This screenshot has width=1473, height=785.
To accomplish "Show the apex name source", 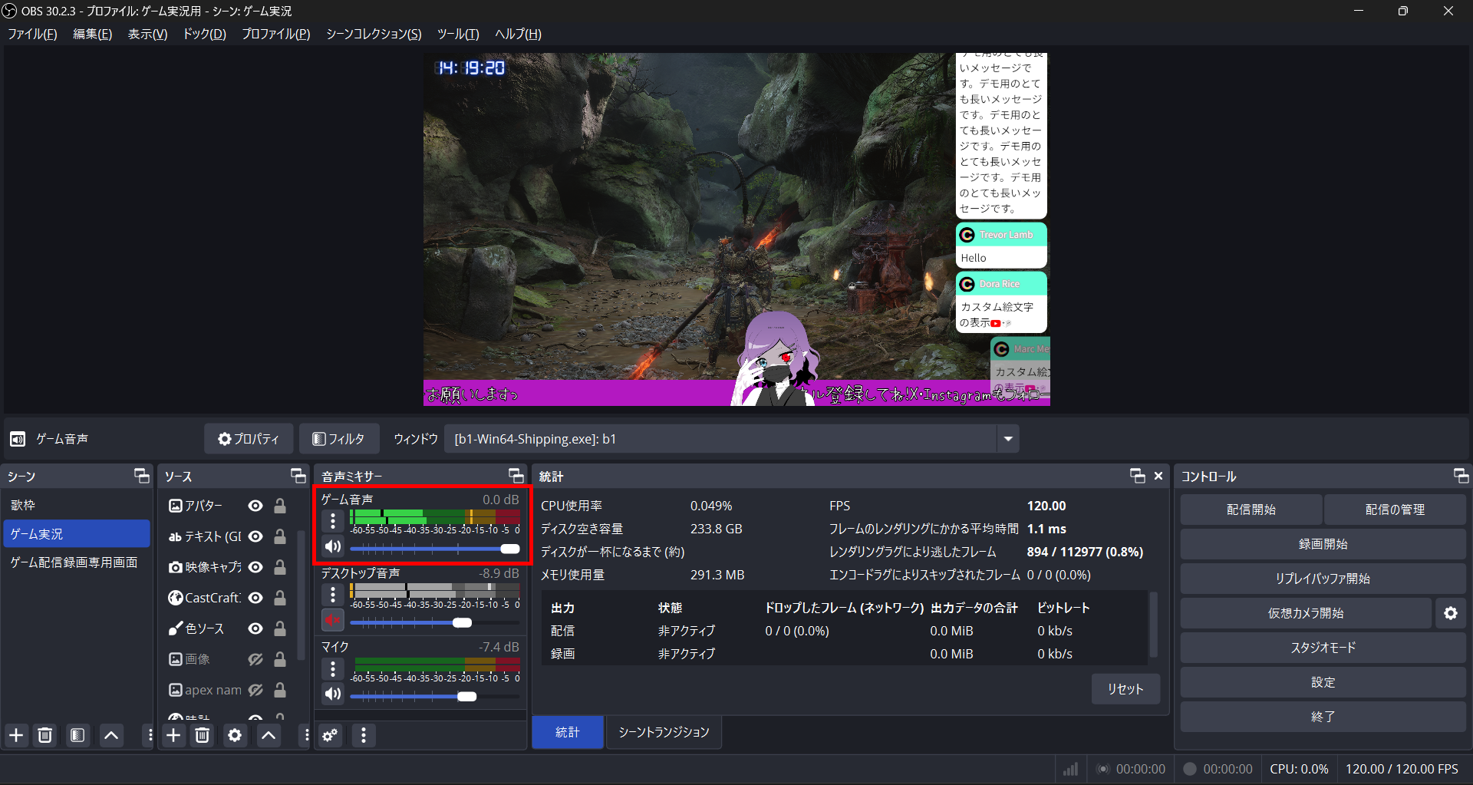I will click(255, 690).
